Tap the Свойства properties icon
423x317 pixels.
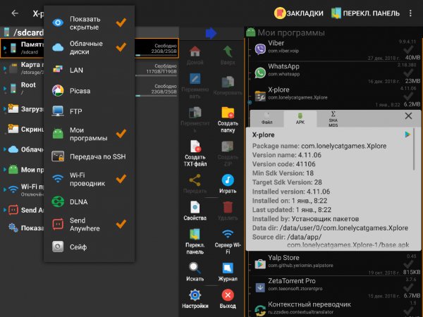195,207
